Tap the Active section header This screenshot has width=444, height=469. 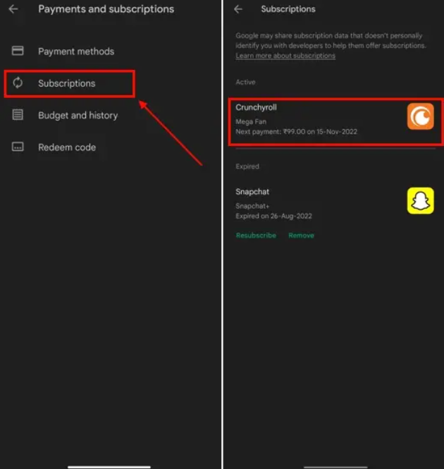click(x=245, y=83)
